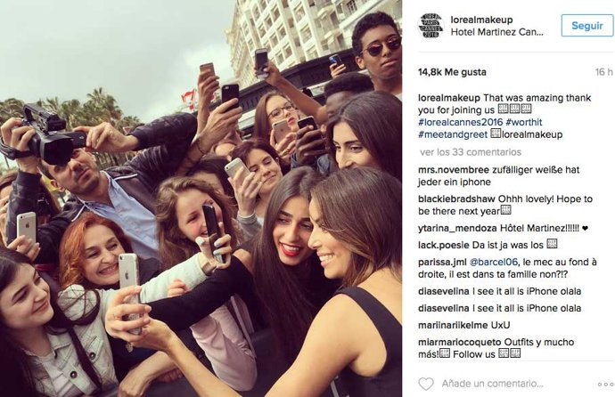Open the ytarina_mendoza commenter profile

pos(457,228)
